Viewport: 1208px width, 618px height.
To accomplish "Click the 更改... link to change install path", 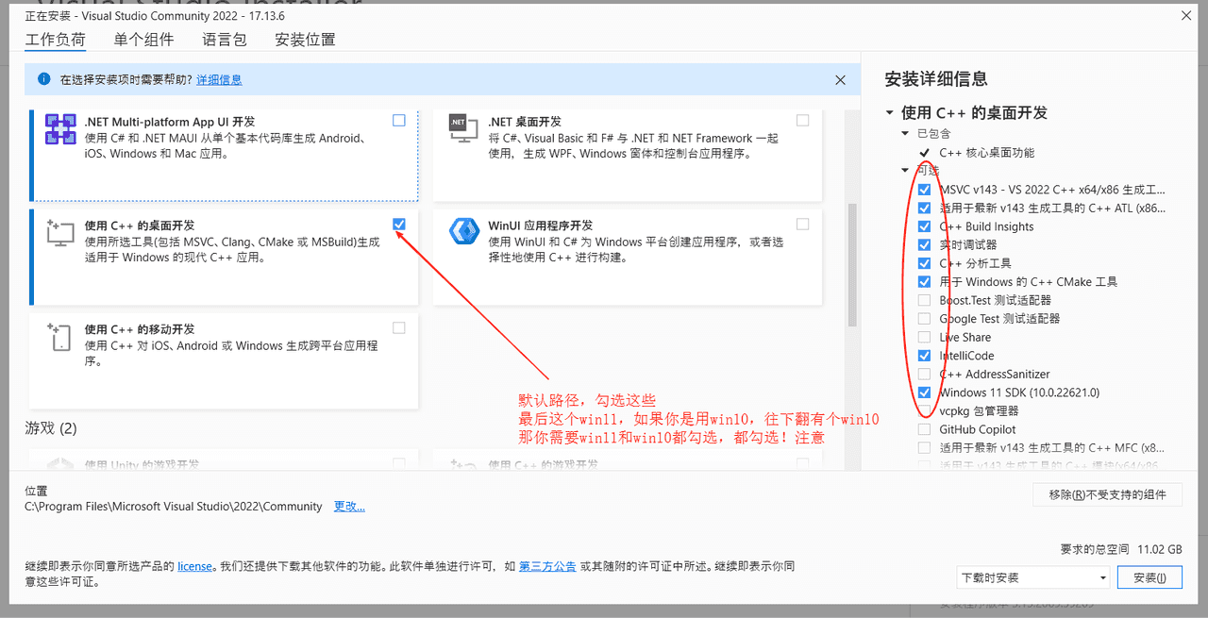I will 349,506.
